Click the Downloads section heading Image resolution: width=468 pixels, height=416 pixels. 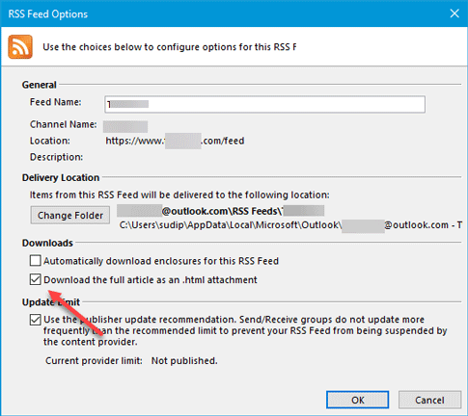pos(47,243)
